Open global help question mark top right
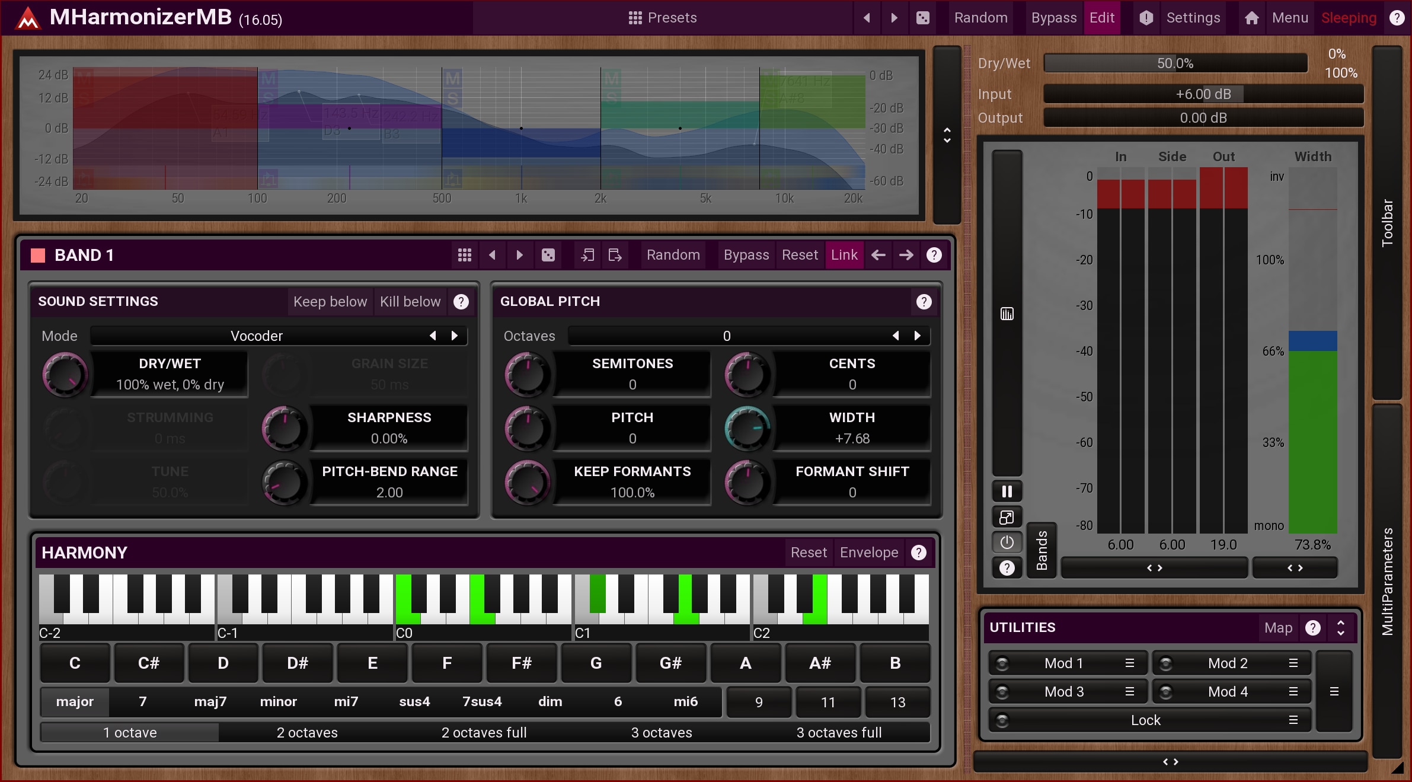Viewport: 1412px width, 782px height. click(1397, 18)
